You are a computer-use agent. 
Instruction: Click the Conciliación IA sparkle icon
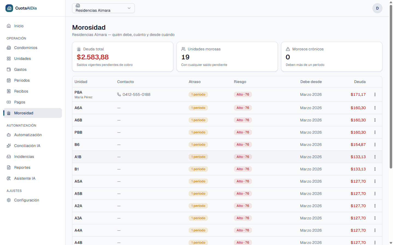coord(9,146)
